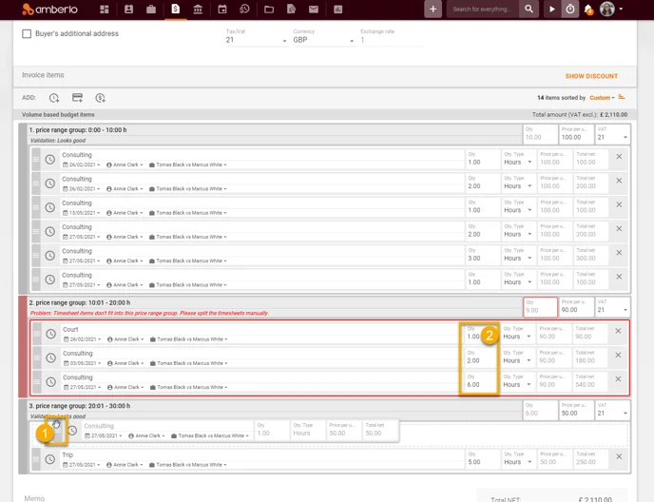Open the time history clock icon in top bar

(244, 10)
